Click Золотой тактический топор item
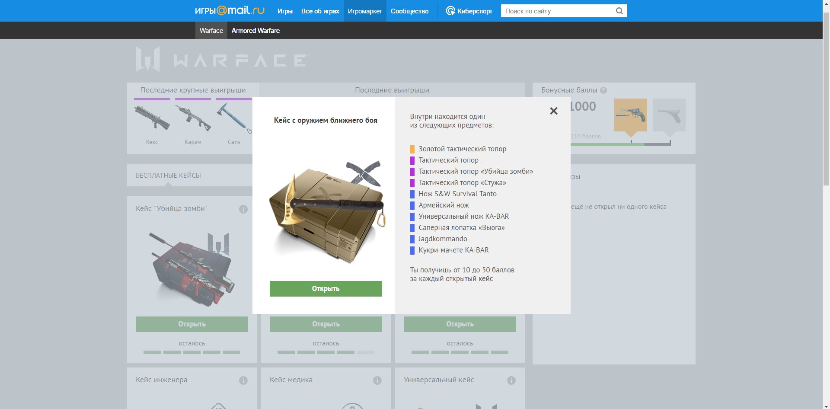 pyautogui.click(x=462, y=149)
